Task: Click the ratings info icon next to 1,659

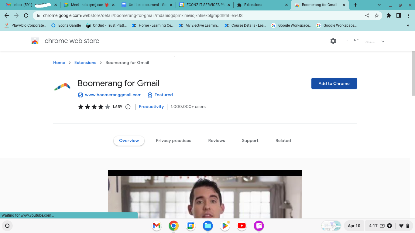Action: coord(128,107)
